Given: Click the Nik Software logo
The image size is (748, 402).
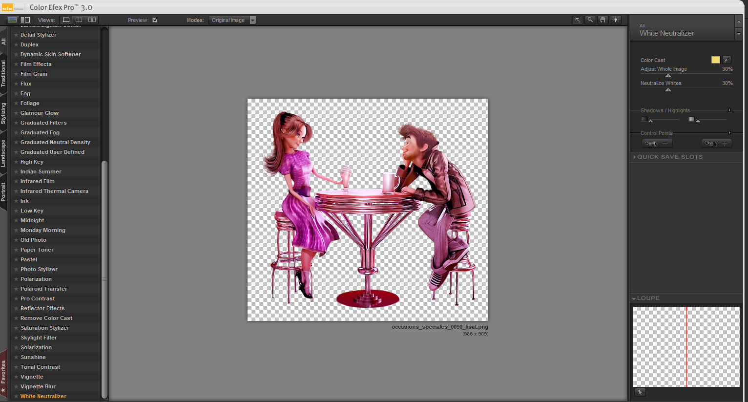Looking at the screenshot, I should [13, 8].
